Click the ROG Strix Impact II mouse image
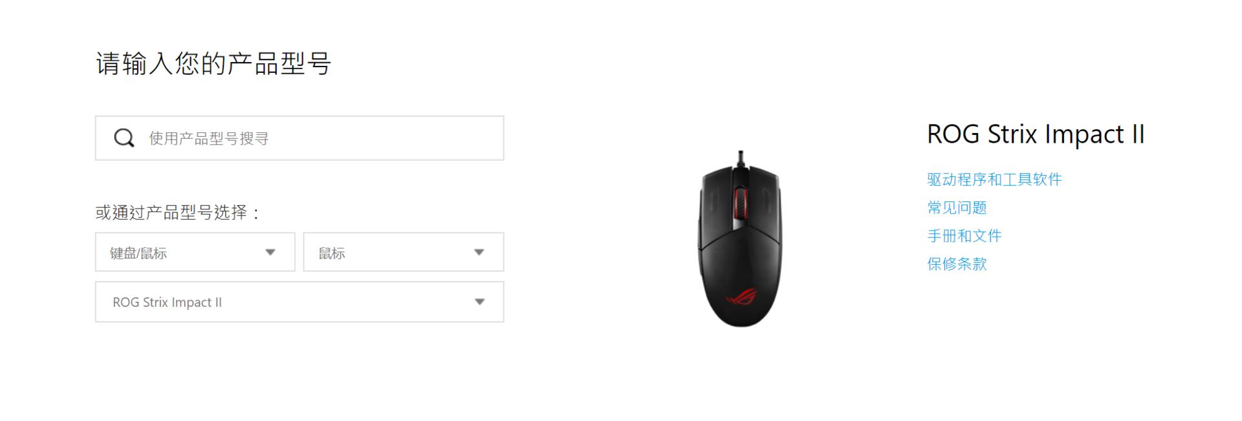The image size is (1242, 421). (x=741, y=239)
